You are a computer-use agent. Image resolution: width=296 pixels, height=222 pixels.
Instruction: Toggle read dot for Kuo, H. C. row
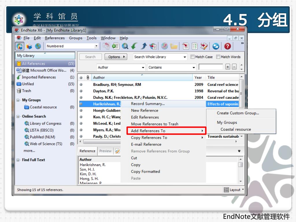(81, 117)
